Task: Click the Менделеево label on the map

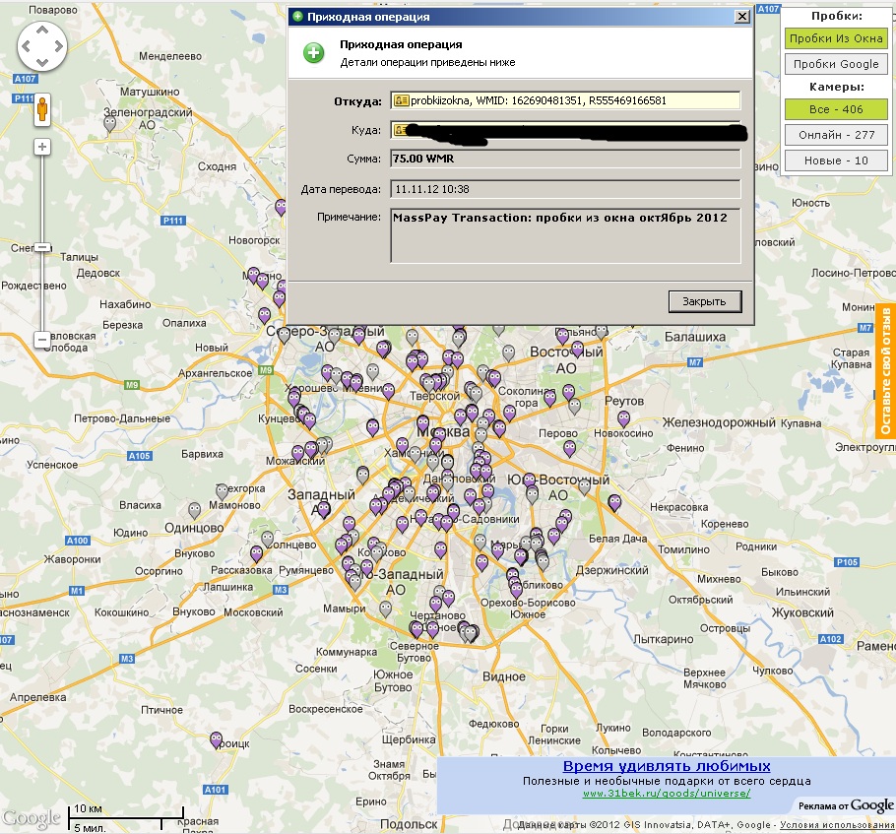Action: pos(170,56)
